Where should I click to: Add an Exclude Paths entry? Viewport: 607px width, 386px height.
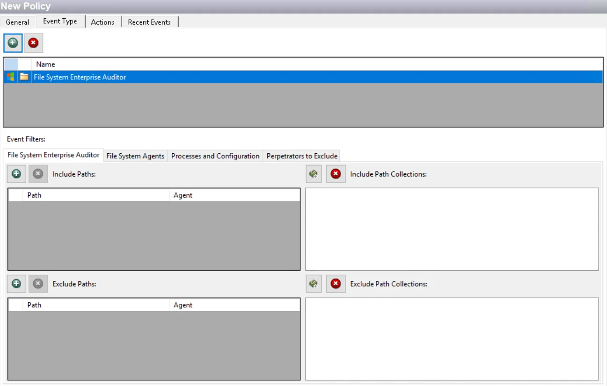point(16,284)
